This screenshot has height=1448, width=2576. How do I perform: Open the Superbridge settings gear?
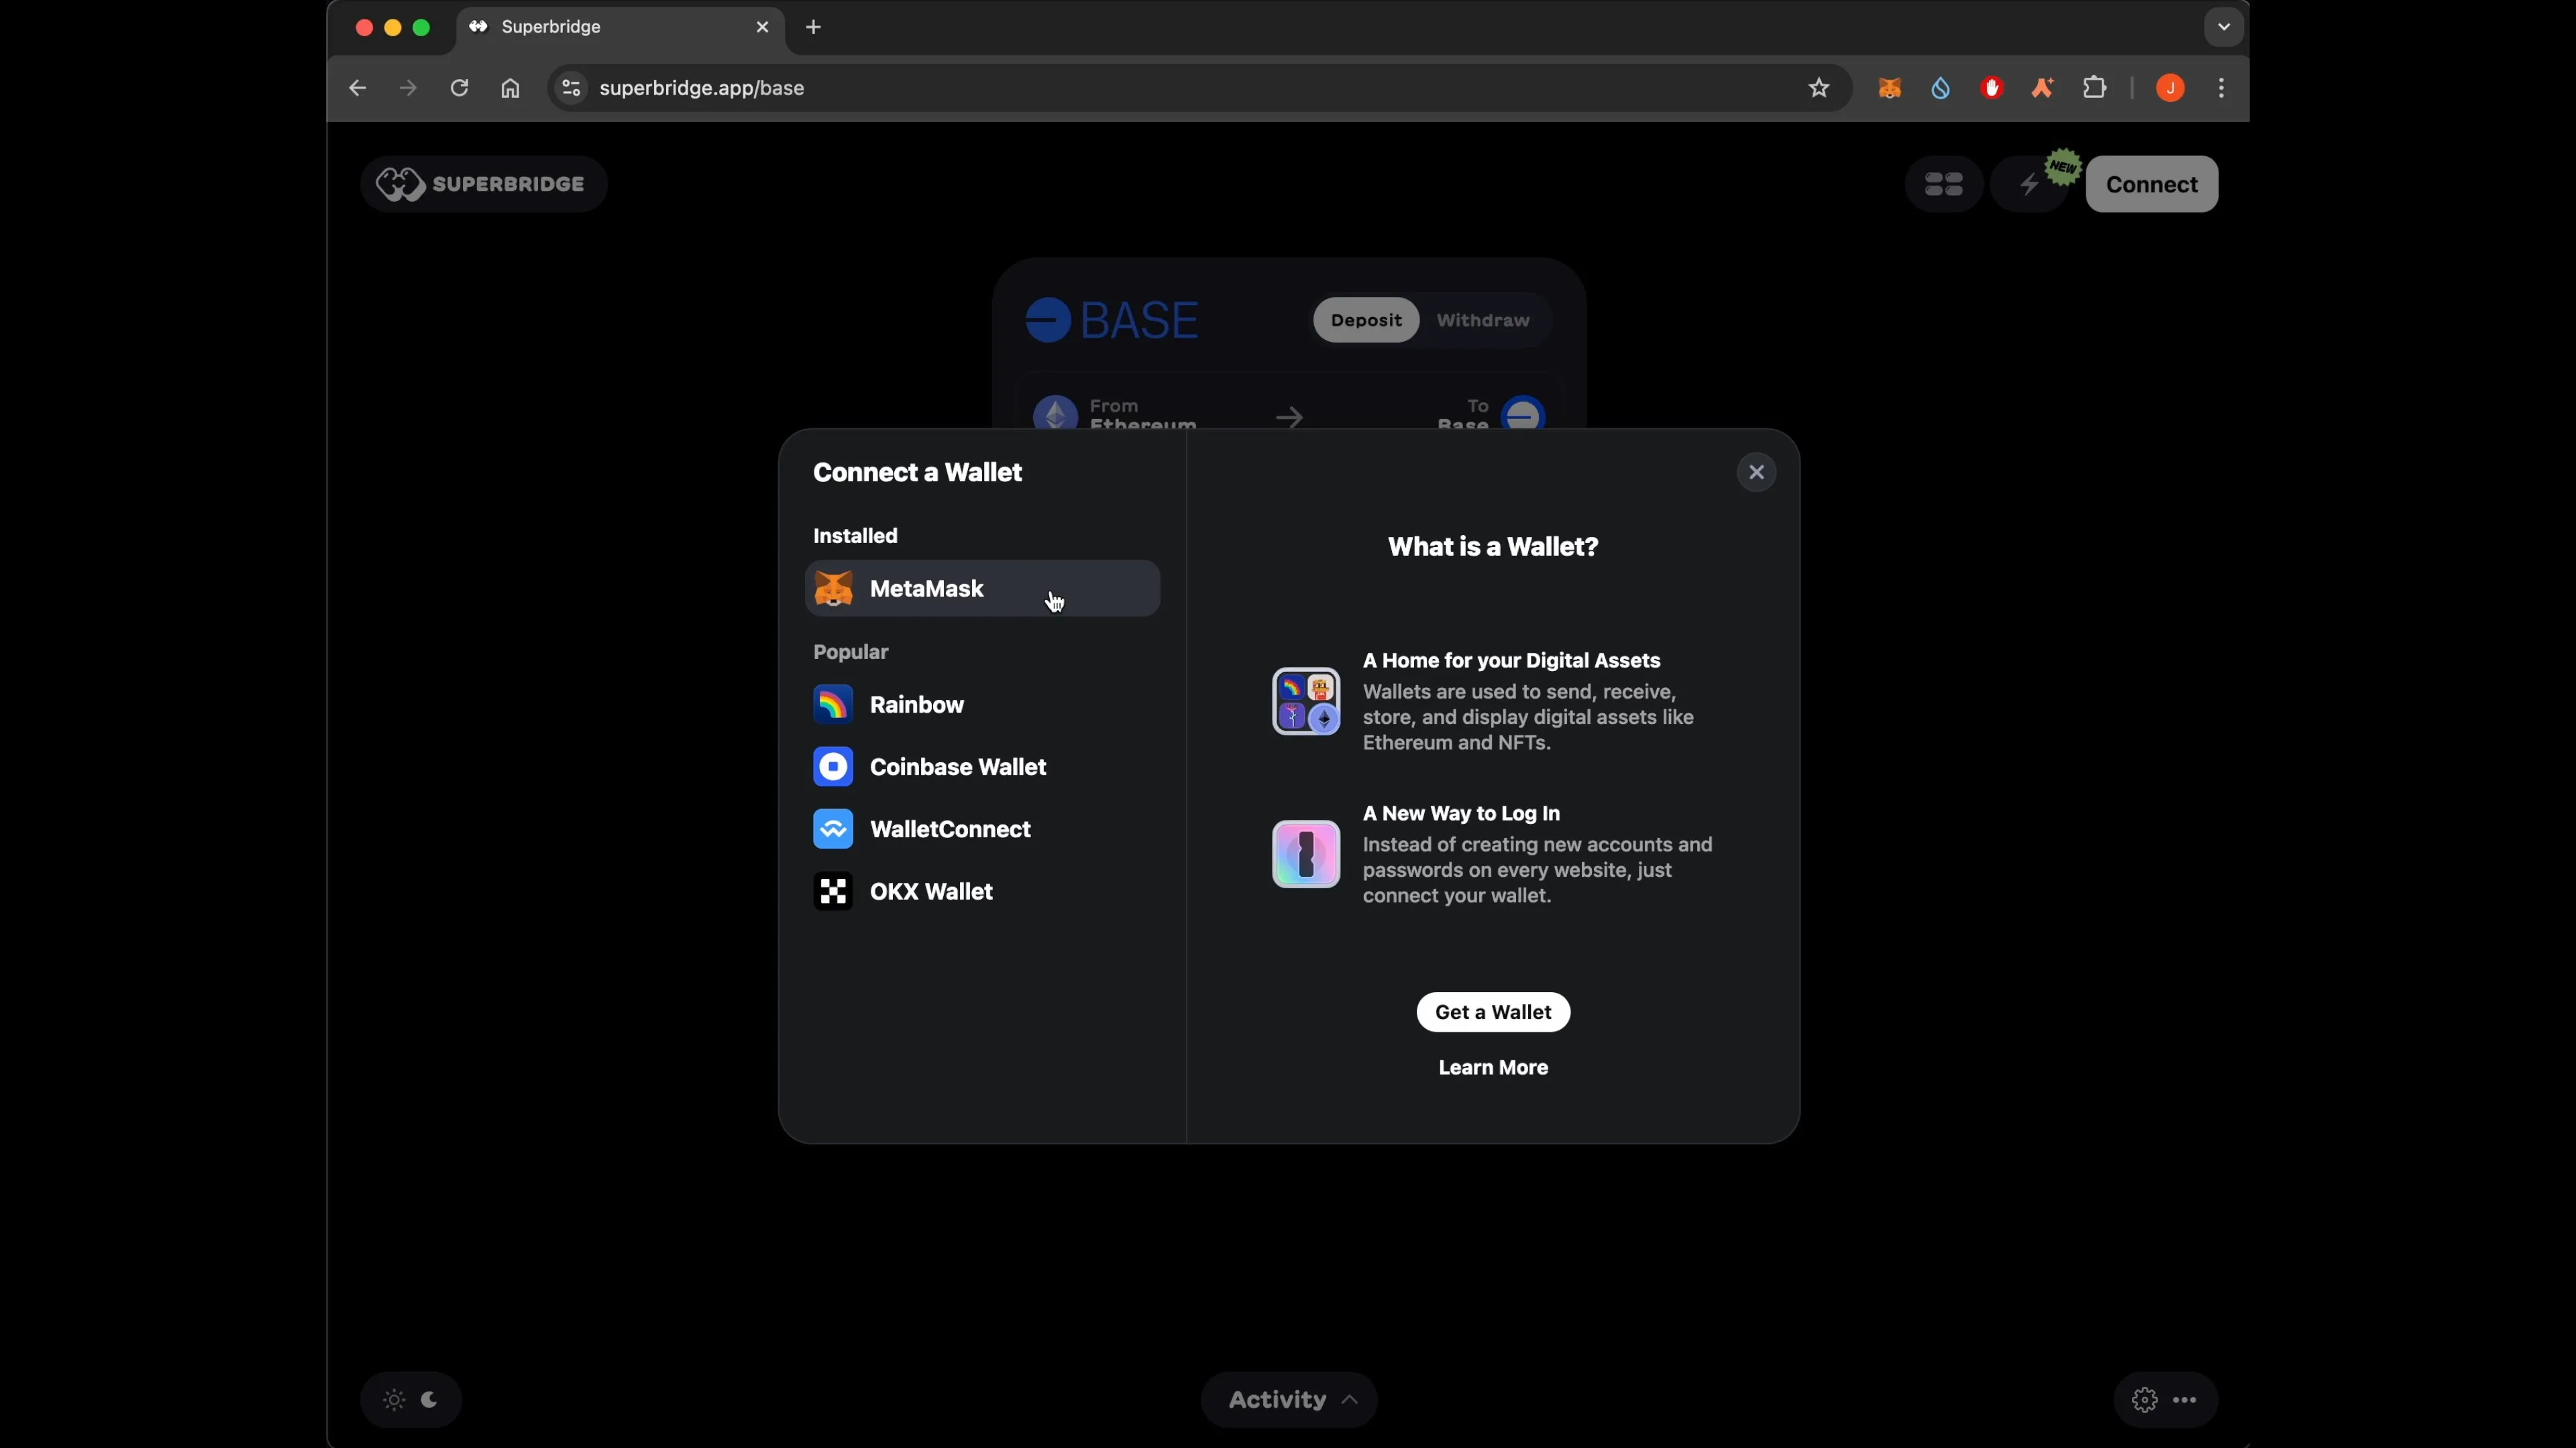[2143, 1399]
